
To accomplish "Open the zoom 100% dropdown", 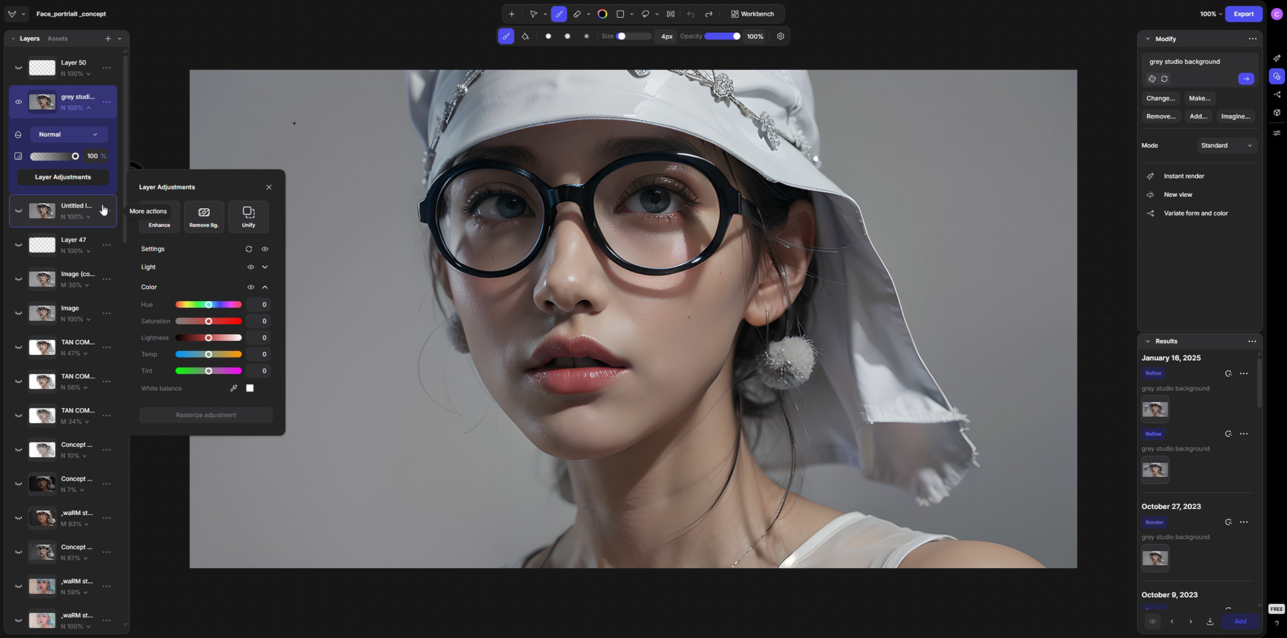I will (1211, 14).
